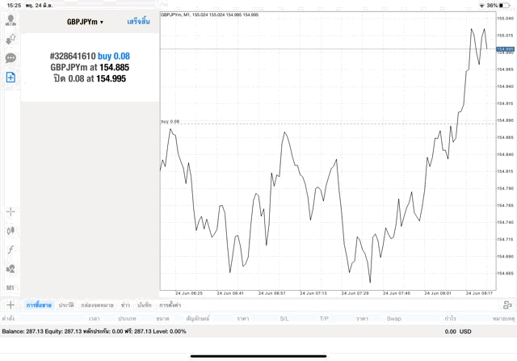Switch to the บันทึก tab
Image resolution: width=517 pixels, height=361 pixels.
pos(145,305)
